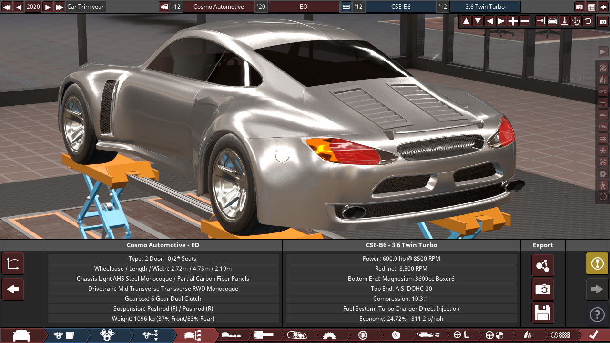This screenshot has height=343, width=610.
Task: Toggle wheels visibility
Action: pos(603,68)
